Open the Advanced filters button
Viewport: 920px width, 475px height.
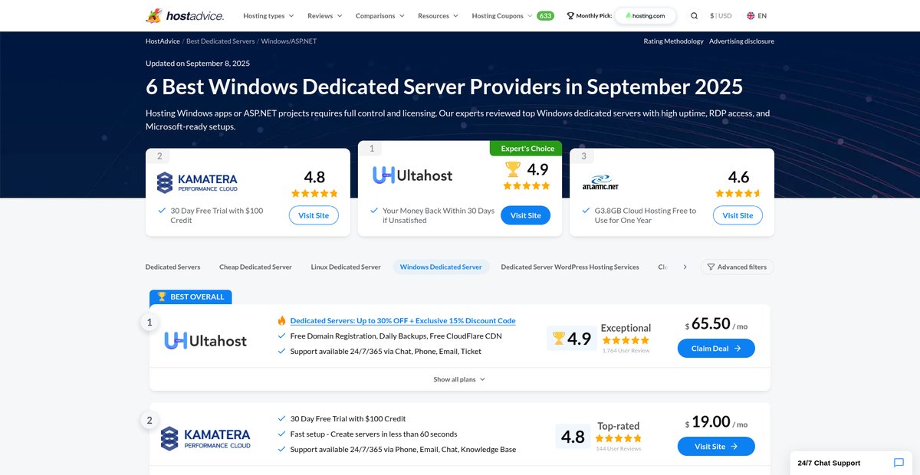point(738,267)
